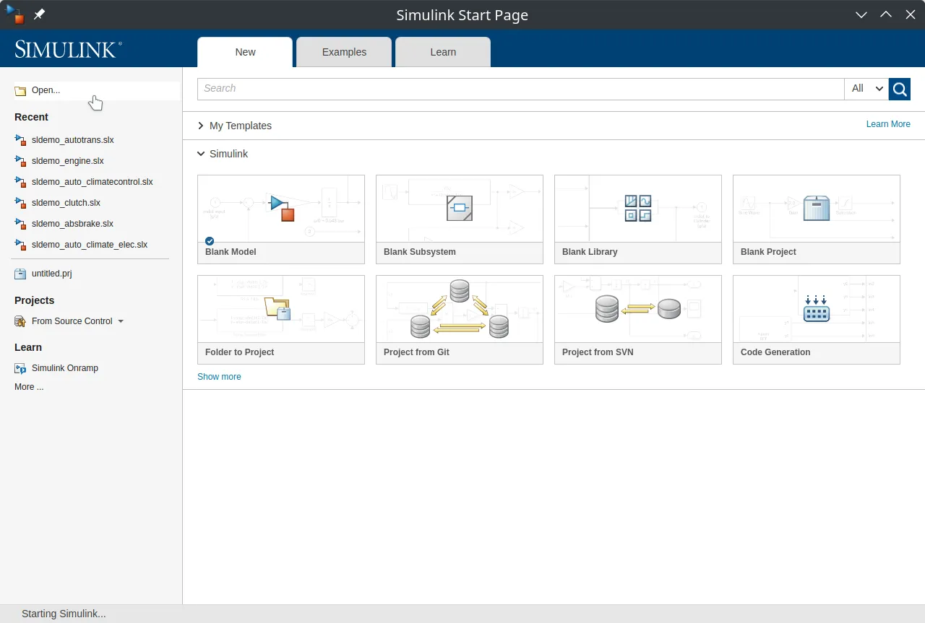Open recent file sldemo_engine.slx
925x623 pixels.
(x=68, y=161)
